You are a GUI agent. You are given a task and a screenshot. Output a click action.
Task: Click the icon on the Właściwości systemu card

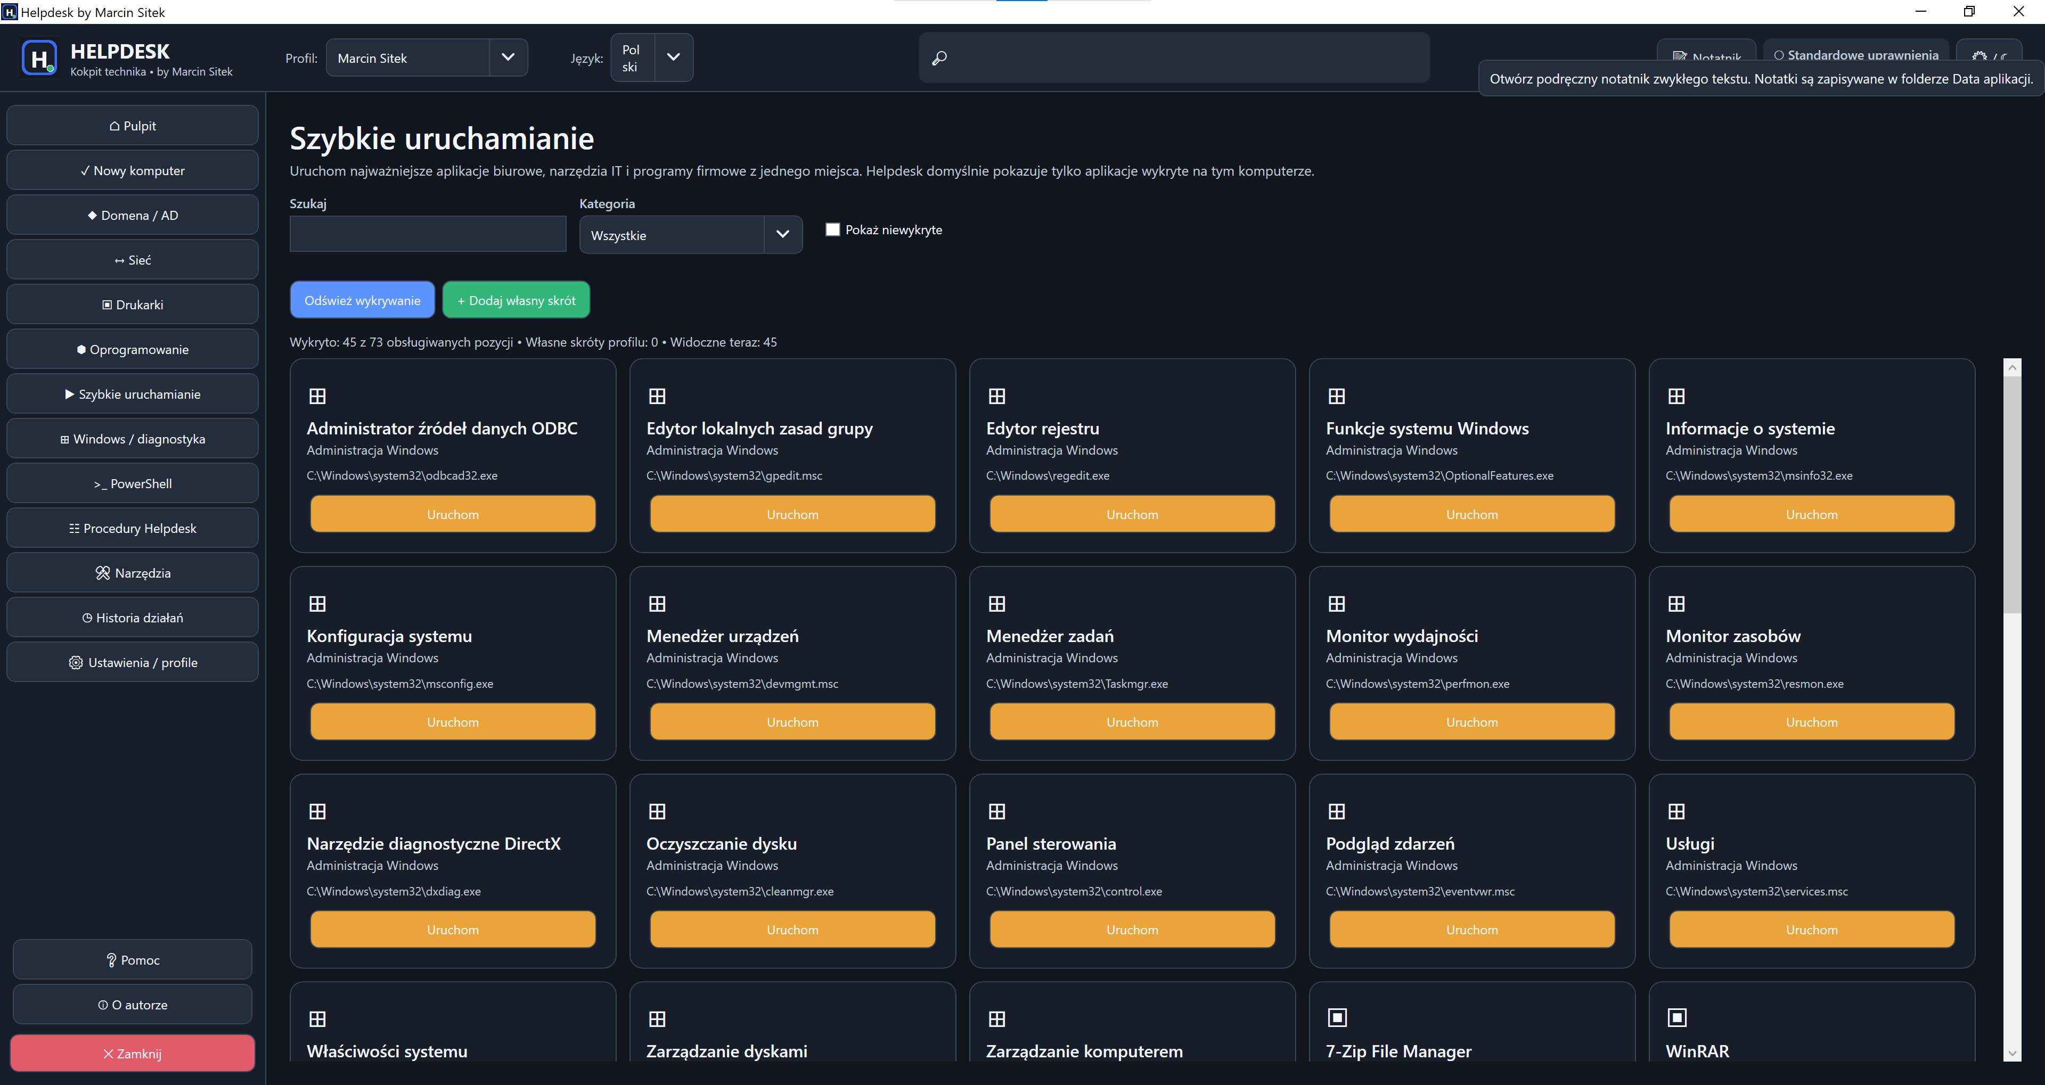click(317, 1019)
